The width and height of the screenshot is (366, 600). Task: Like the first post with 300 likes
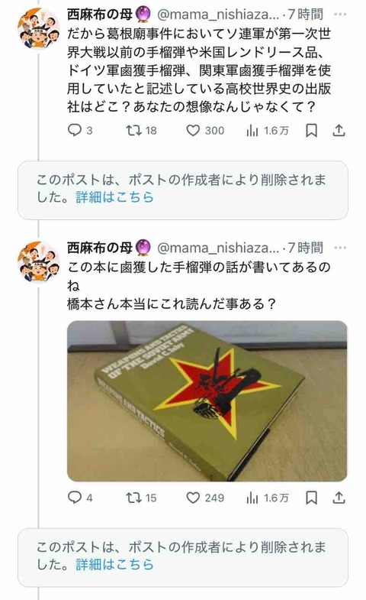point(205,131)
